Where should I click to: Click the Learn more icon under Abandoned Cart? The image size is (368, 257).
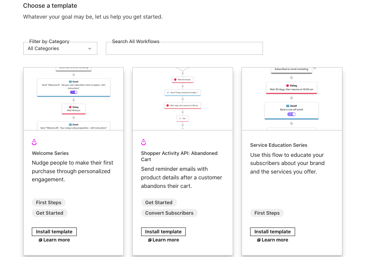(x=150, y=240)
